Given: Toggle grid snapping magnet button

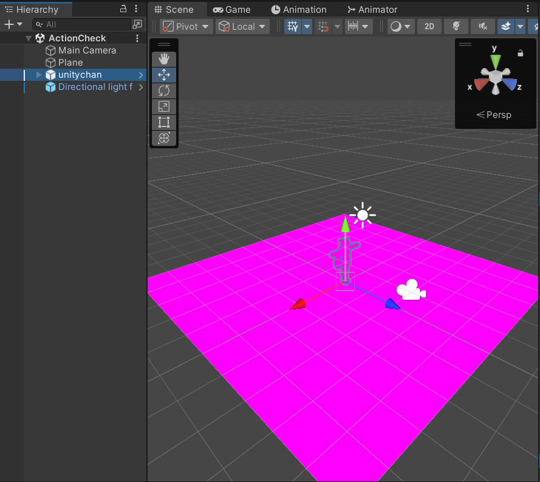Looking at the screenshot, I should pyautogui.click(x=323, y=27).
